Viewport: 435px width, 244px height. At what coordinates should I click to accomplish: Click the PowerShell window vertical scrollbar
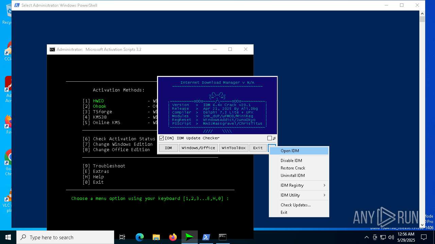(422, 119)
